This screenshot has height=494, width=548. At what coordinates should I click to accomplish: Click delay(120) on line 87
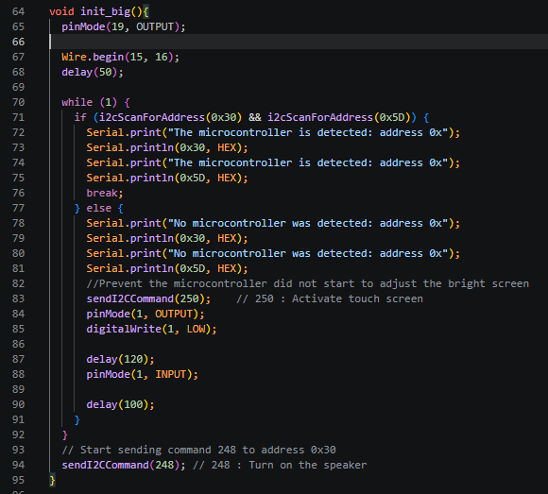(120, 359)
